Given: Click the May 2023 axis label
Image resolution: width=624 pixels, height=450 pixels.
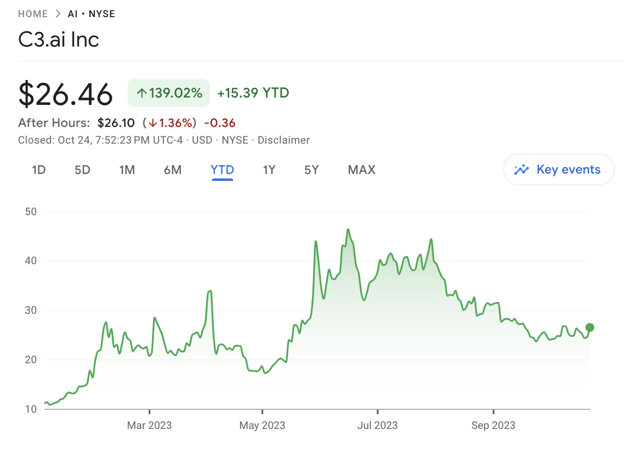Looking at the screenshot, I should 262,425.
